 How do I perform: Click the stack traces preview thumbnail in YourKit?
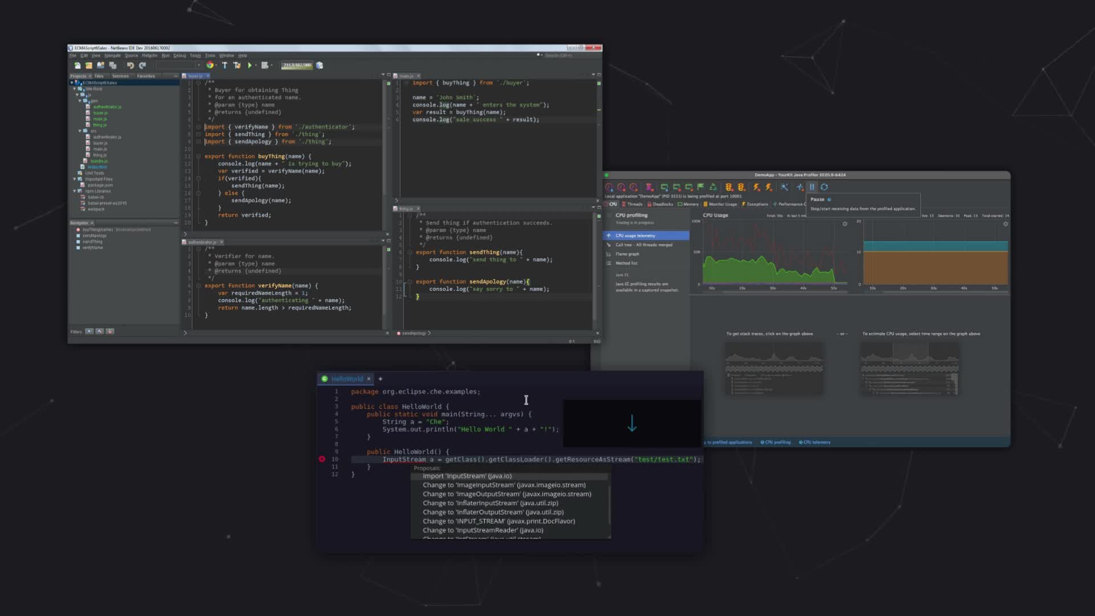pyautogui.click(x=774, y=368)
